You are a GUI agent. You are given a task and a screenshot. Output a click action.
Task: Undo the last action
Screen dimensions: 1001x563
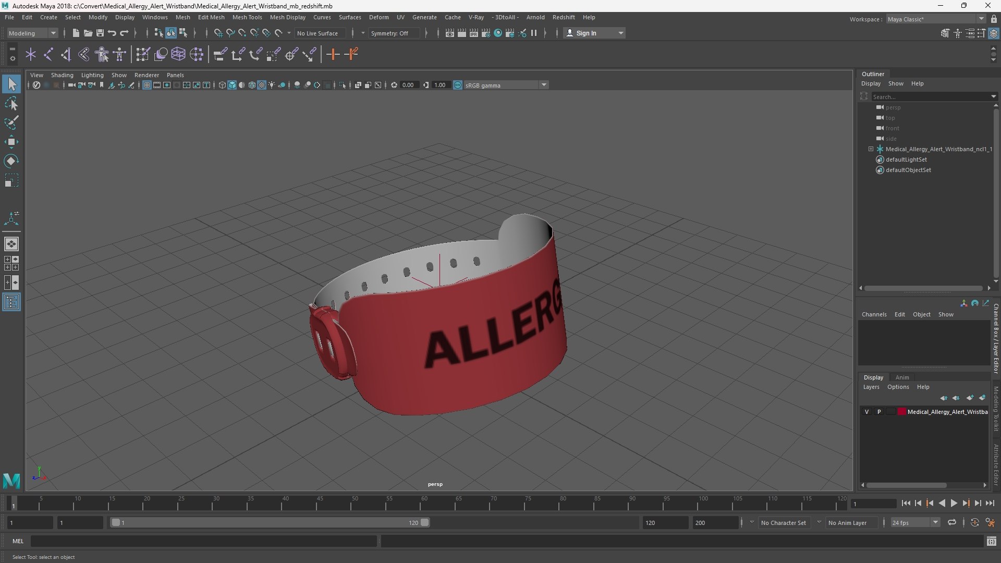coord(112,33)
